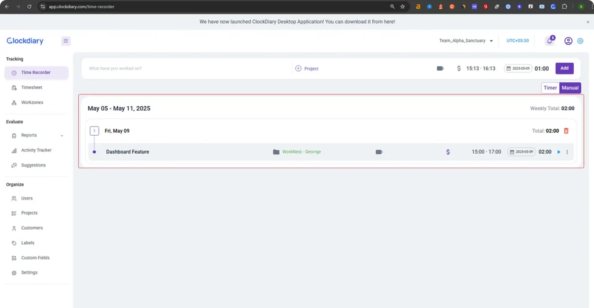
Task: Click WorkNest - Georrge project link
Action: pyautogui.click(x=302, y=152)
